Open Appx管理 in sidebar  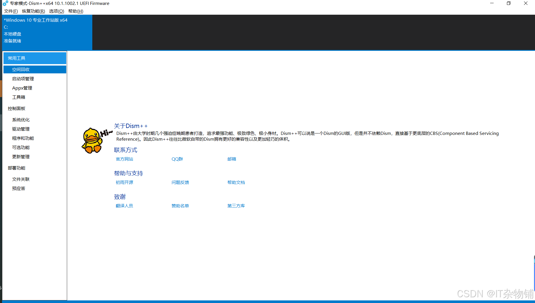point(35,88)
